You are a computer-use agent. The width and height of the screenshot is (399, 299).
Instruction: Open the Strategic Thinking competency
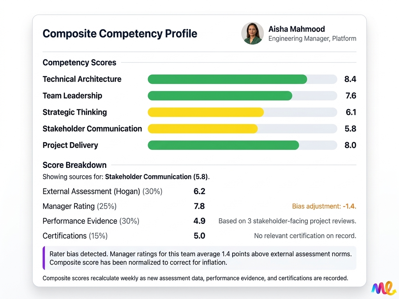coord(74,112)
